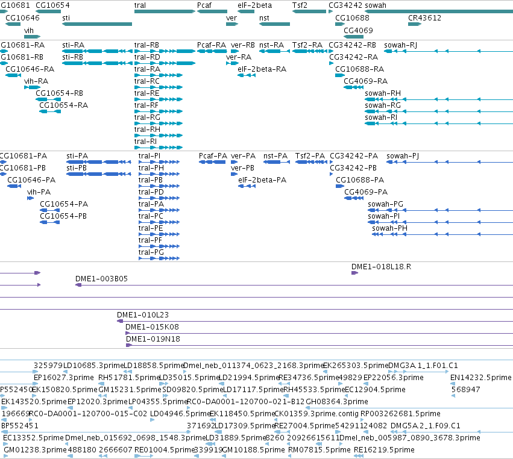Click CG10654-PB protein feature

click(x=49, y=223)
